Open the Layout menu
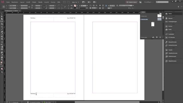 (22, 2)
